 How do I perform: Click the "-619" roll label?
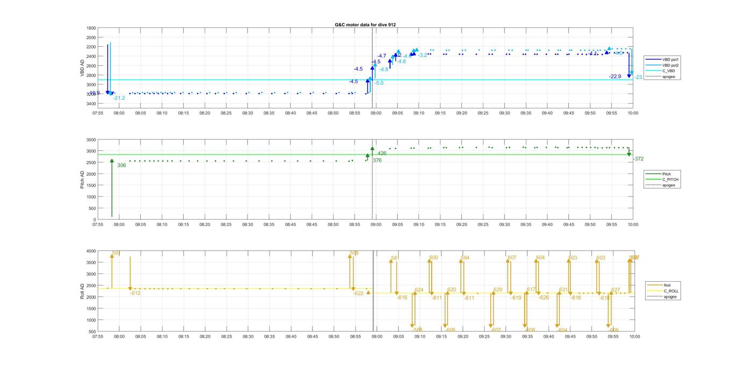[x=516, y=298]
